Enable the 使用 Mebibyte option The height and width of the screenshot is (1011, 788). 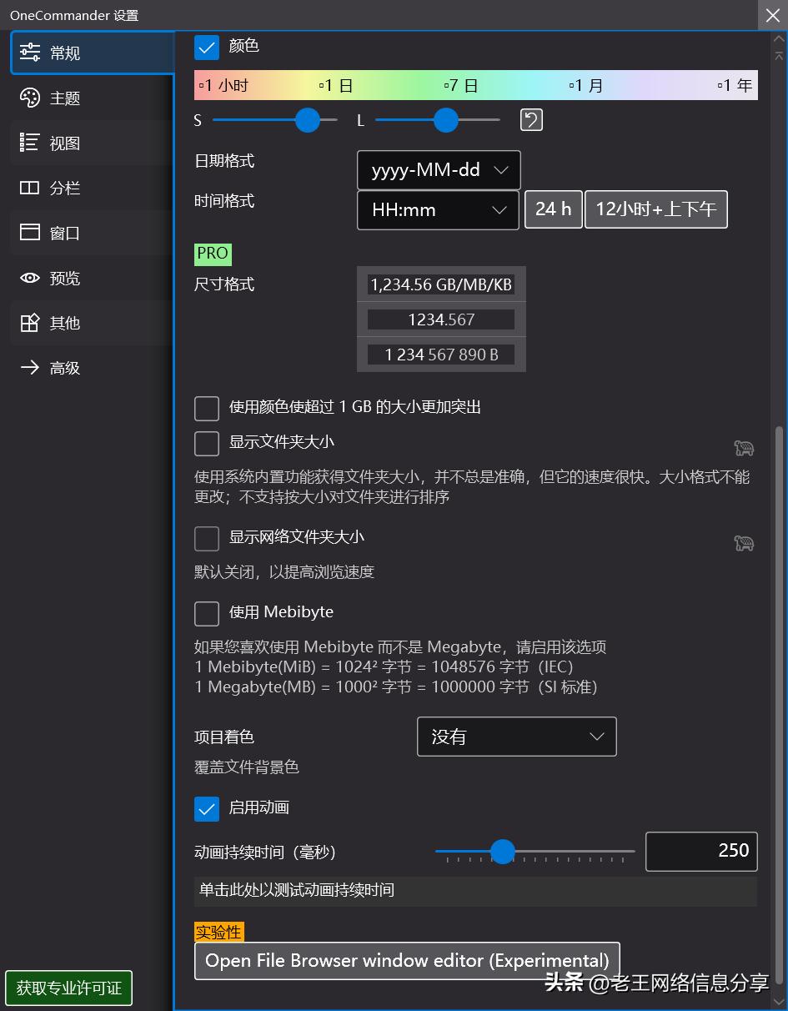click(x=206, y=613)
